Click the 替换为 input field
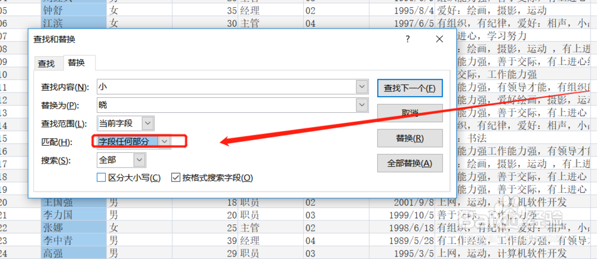The width and height of the screenshot is (597, 259). 226,106
